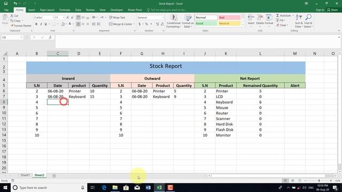Open Microsoft Edge from taskbar

[104, 187]
